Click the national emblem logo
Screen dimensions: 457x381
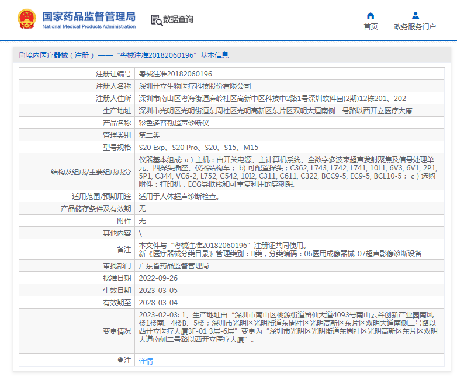coord(26,19)
